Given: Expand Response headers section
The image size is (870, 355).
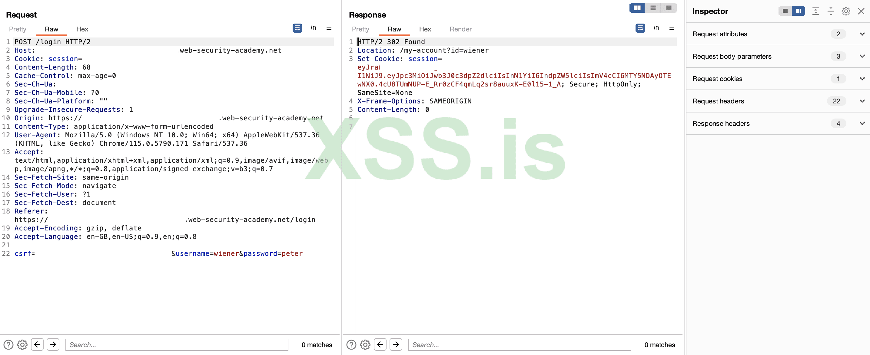Looking at the screenshot, I should coord(862,123).
